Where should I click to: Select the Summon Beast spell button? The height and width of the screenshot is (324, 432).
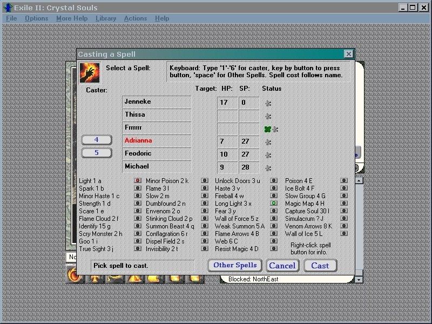point(205,226)
